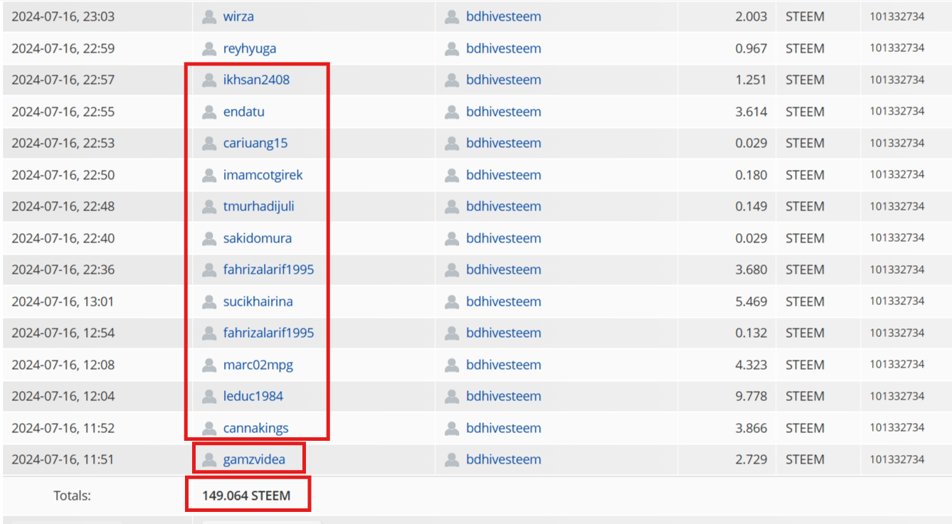This screenshot has height=524, width=952.
Task: Click the 2024-07-16, 13:01 timestamp
Action: tap(63, 301)
